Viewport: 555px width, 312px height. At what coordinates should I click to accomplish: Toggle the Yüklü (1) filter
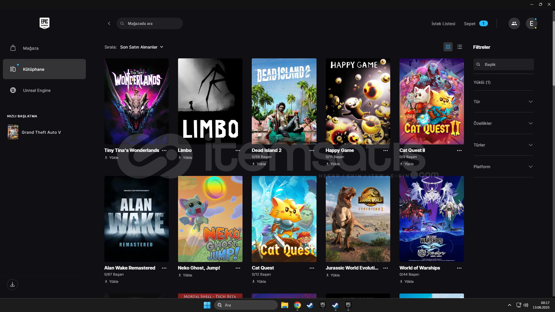[482, 82]
